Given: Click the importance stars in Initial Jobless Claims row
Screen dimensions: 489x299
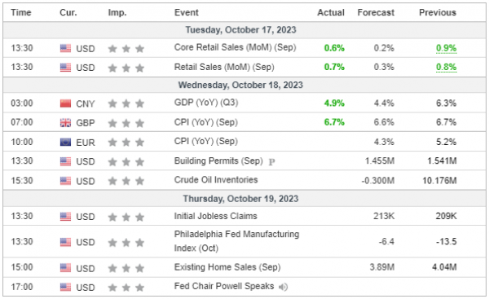Looking at the screenshot, I should 126,217.
